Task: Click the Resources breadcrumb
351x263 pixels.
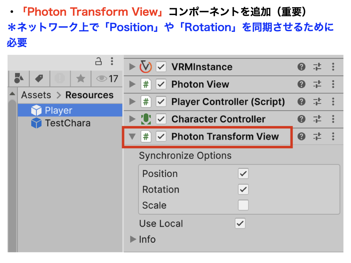Action: pos(89,95)
